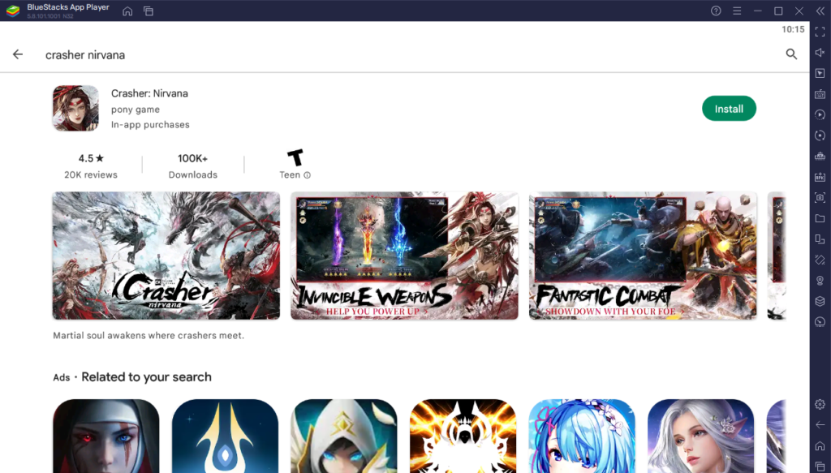
Task: Open Google Play search via magnifier icon
Action: coord(791,54)
